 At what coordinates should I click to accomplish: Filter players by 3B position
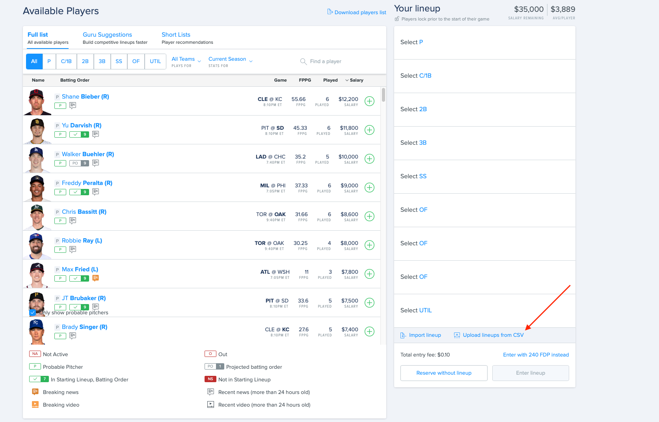[102, 62]
